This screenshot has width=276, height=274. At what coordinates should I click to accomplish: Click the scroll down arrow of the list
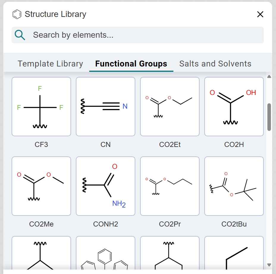click(x=269, y=265)
